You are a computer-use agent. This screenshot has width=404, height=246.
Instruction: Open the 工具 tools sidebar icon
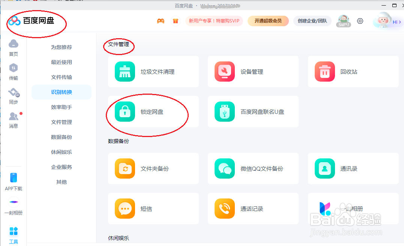click(14, 231)
